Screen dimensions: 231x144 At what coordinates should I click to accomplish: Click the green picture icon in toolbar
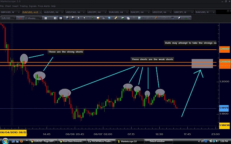pyautogui.click(x=122, y=18)
